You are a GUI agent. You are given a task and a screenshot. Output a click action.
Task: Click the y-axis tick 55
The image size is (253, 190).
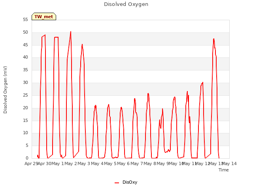pos(25,20)
